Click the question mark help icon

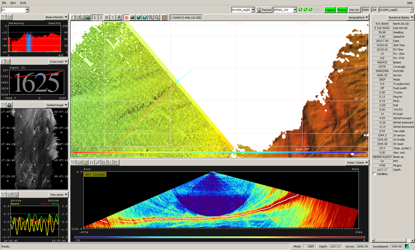point(144,17)
